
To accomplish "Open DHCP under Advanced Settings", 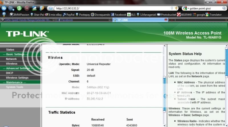I will pyautogui.click(x=9, y=73).
